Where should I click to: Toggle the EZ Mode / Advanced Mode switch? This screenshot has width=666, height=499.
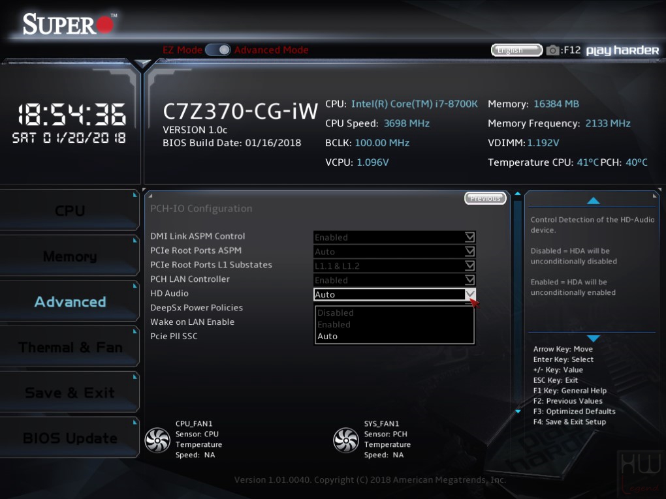point(218,50)
